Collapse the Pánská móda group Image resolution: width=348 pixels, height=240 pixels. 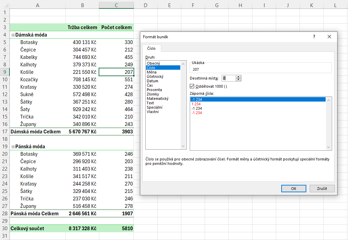click(13, 147)
